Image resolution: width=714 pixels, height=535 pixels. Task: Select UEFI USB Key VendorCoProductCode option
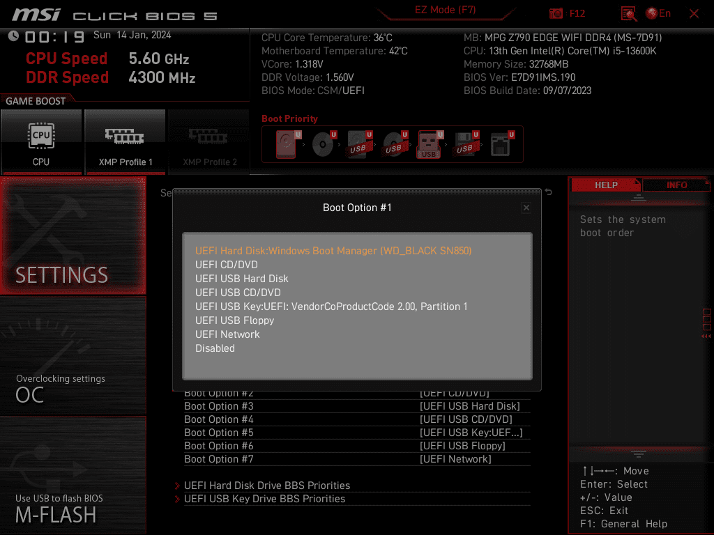331,307
